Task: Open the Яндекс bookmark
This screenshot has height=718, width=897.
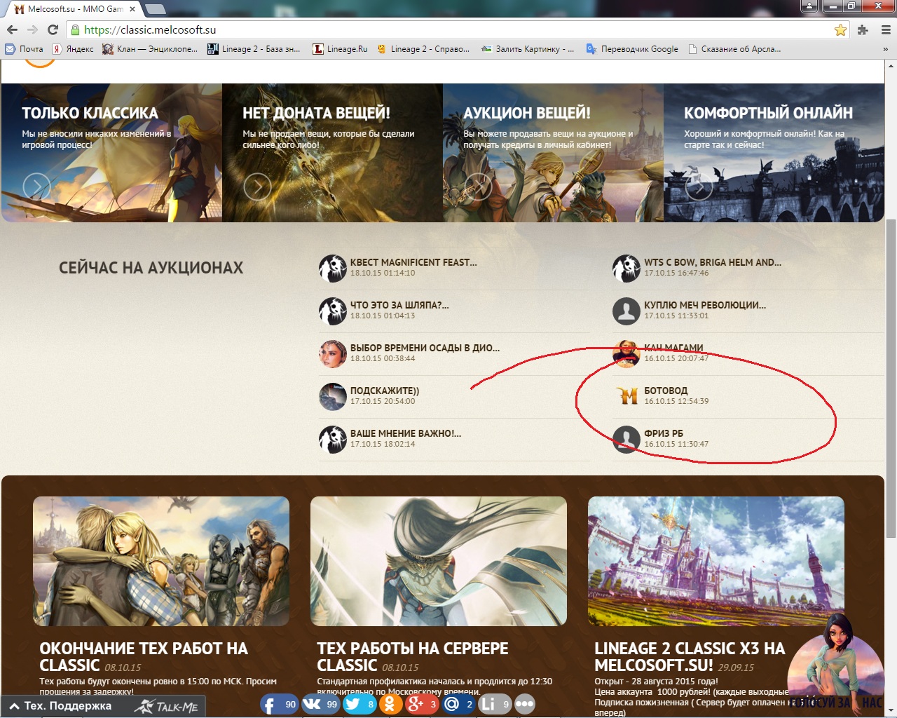Action: [x=73, y=49]
